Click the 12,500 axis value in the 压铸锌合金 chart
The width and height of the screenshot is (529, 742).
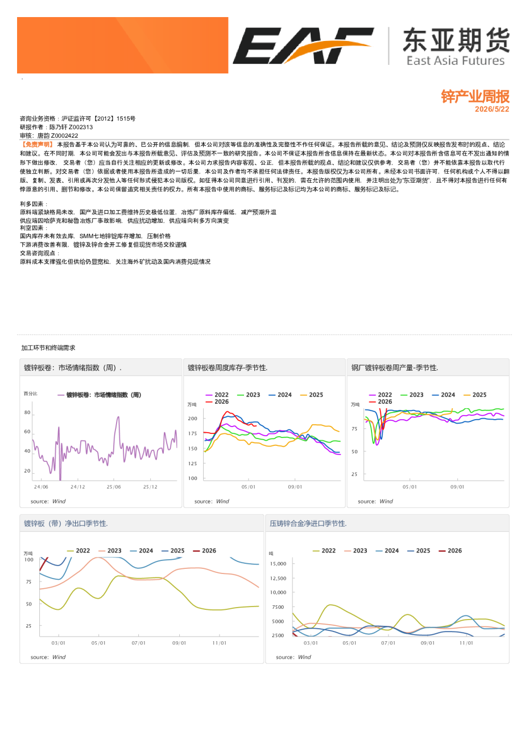pyautogui.click(x=278, y=579)
